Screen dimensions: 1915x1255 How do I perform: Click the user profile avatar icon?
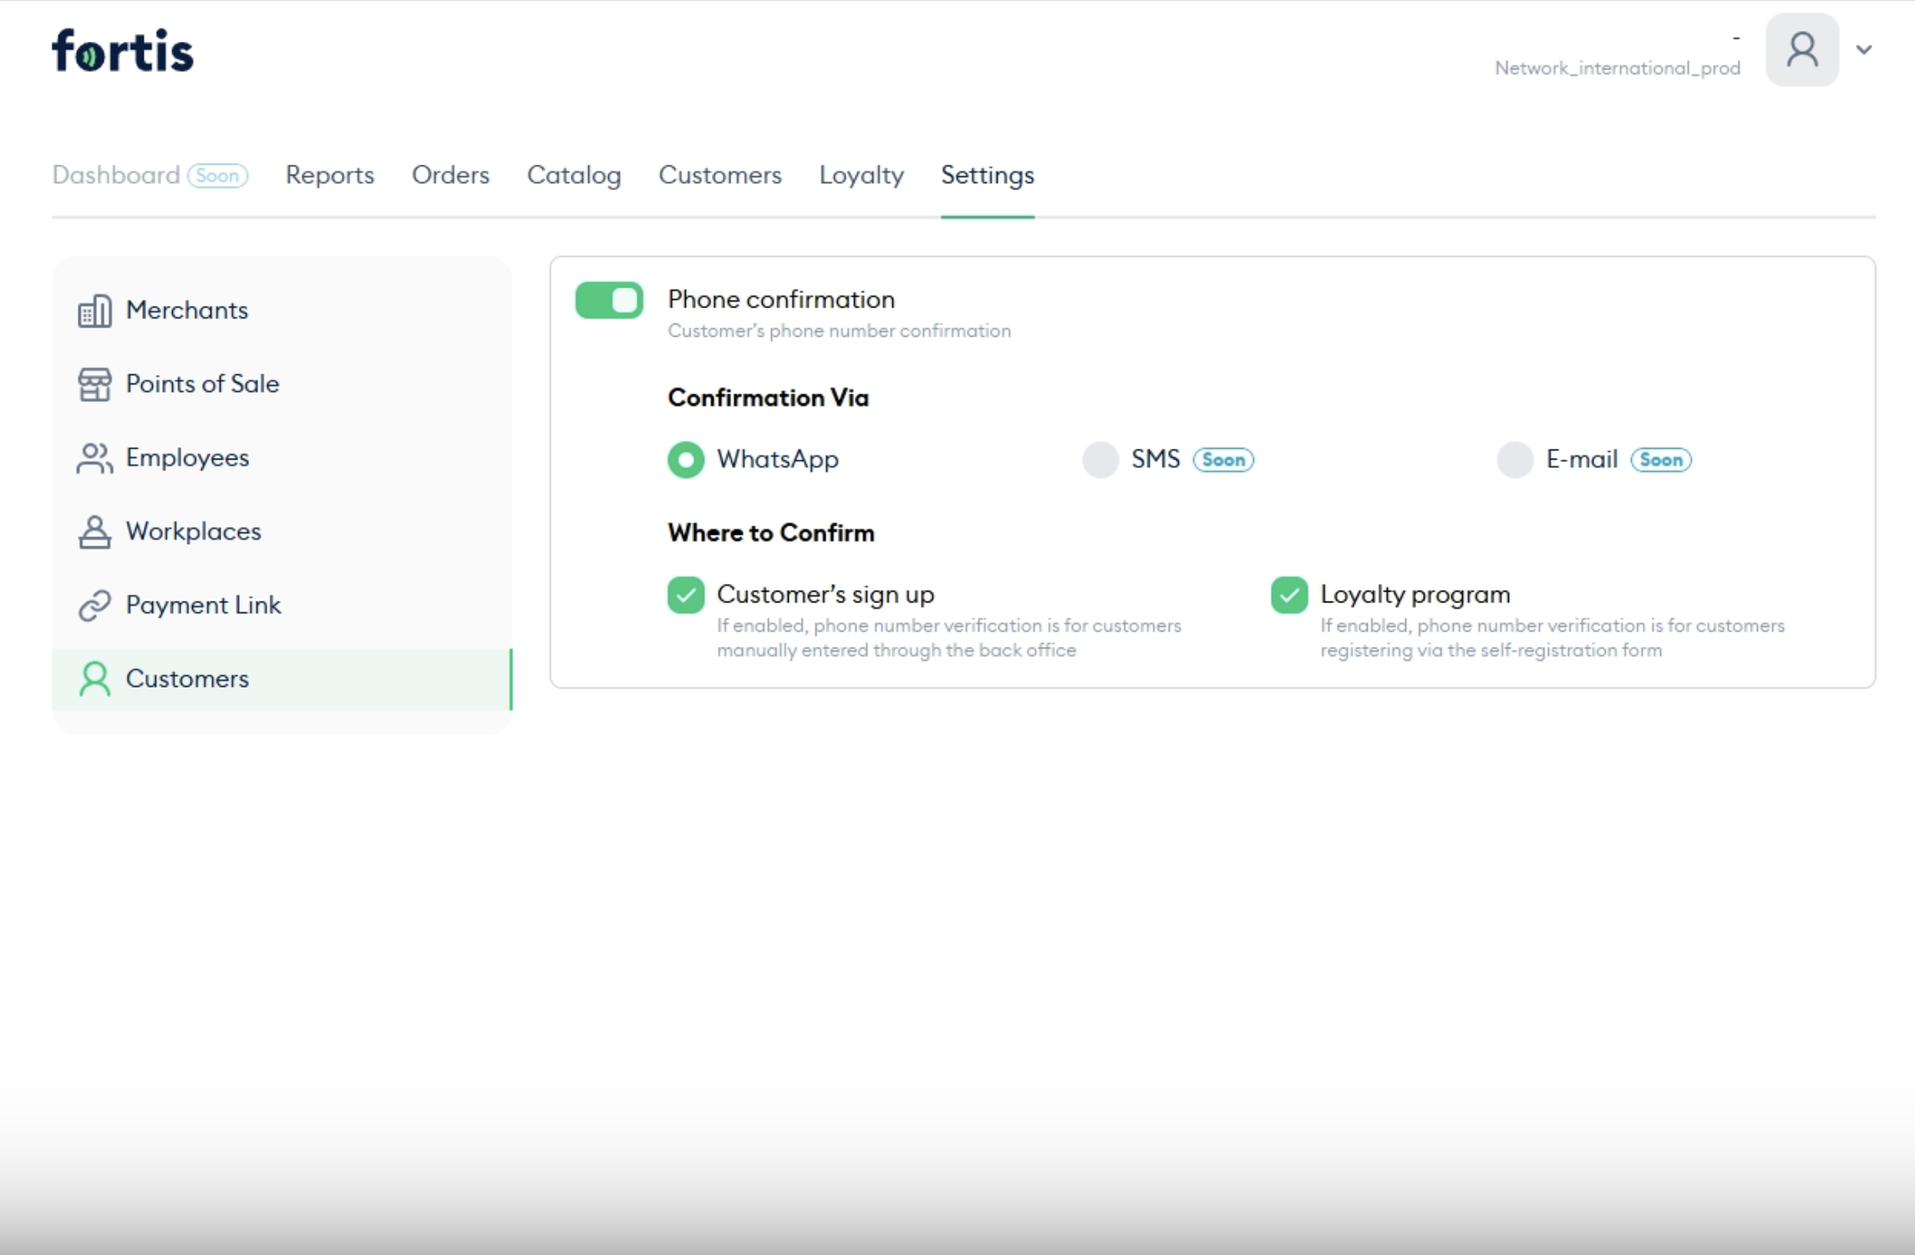(x=1801, y=50)
